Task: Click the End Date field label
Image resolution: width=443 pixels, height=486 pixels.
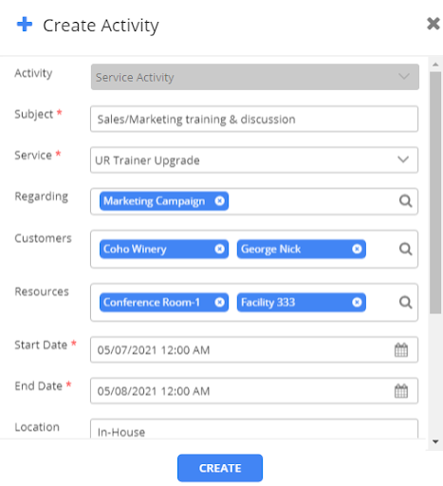Action: (x=38, y=385)
